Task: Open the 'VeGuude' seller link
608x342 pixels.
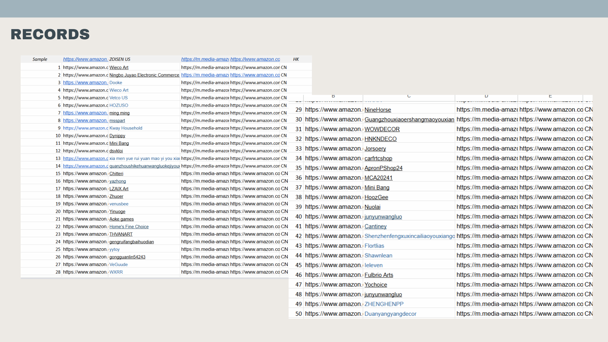Action: pos(118,265)
